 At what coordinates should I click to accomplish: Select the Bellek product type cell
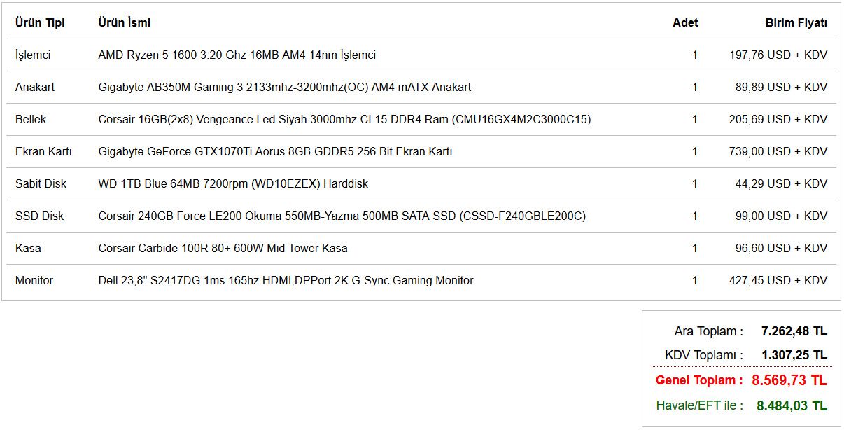tap(31, 119)
